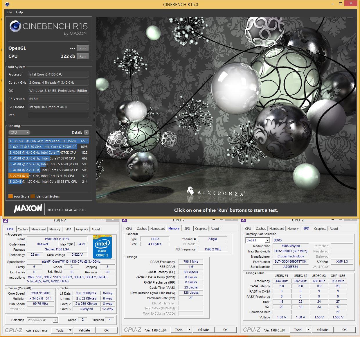The image size is (360, 337).
Task: Click the left CPU-Z window's Z icon
Action: coord(6,220)
